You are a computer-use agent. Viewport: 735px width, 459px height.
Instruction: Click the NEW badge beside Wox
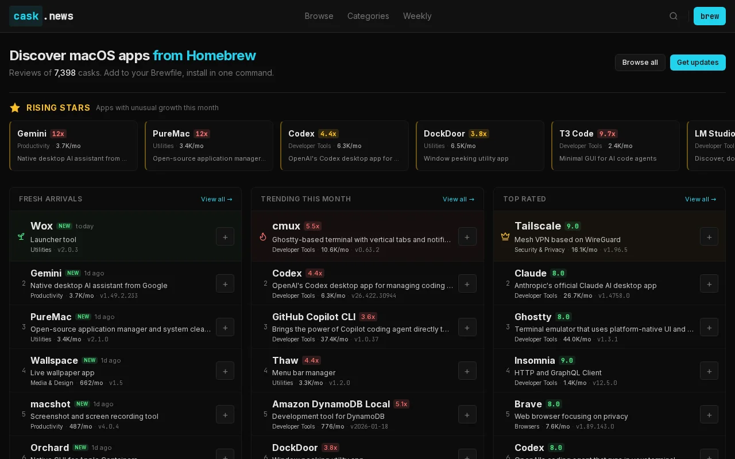click(x=64, y=226)
